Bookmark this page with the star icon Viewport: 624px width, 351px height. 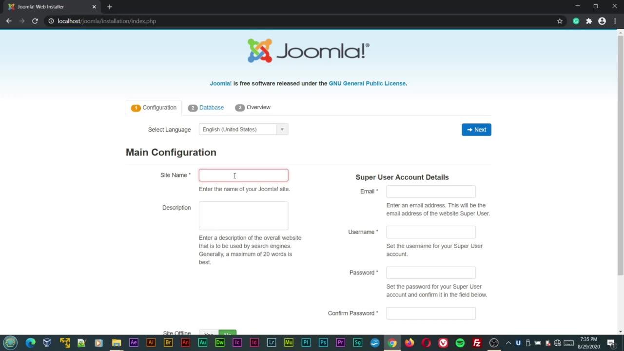click(560, 21)
